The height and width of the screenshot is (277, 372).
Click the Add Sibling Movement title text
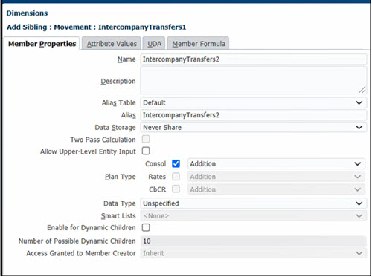point(97,27)
